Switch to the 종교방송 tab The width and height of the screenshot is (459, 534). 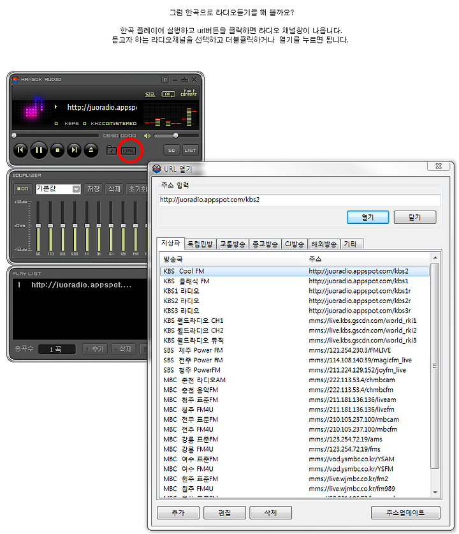click(265, 244)
